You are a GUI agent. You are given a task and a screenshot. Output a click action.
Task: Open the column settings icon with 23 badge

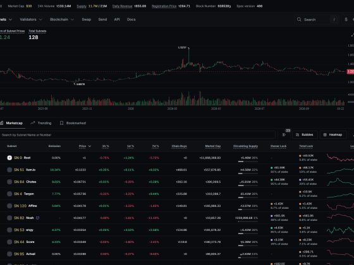tap(284, 135)
